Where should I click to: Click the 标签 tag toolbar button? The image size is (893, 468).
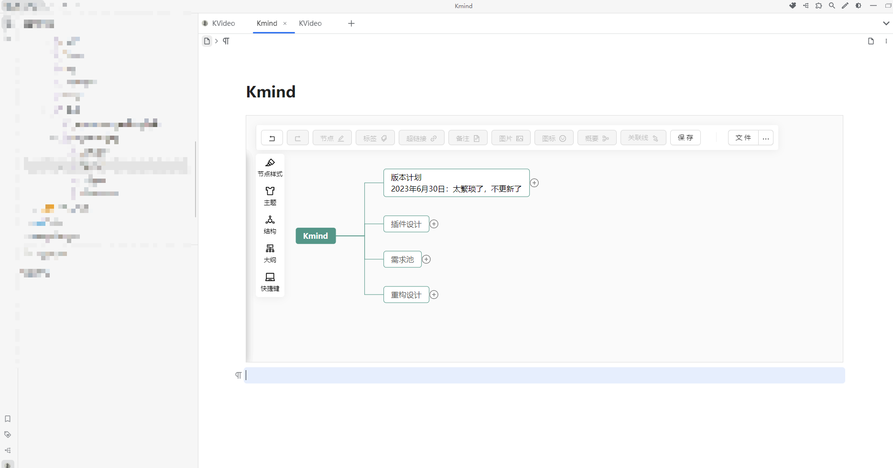(375, 138)
